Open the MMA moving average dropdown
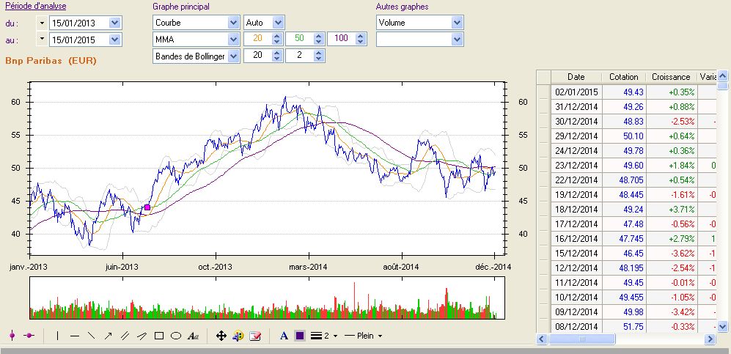 pyautogui.click(x=233, y=39)
